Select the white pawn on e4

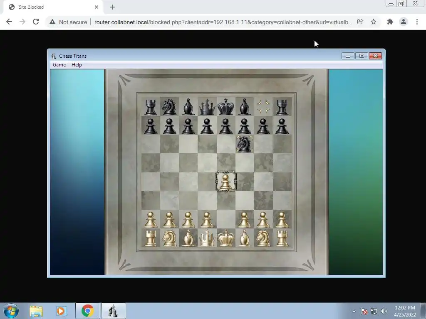[x=226, y=182]
